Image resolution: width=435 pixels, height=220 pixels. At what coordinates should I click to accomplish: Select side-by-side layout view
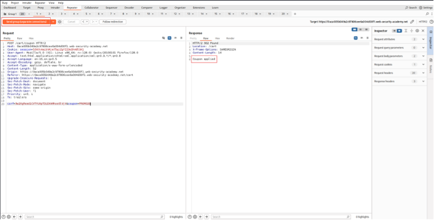[x=354, y=29]
